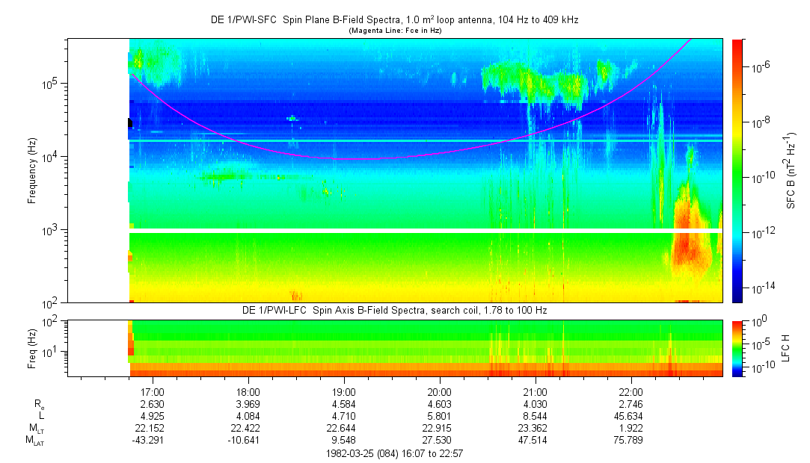Click the 19:00 time axis label

(x=344, y=392)
